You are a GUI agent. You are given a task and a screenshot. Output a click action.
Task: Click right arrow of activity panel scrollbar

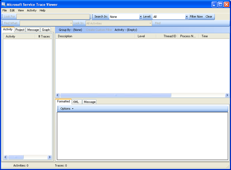50,157
